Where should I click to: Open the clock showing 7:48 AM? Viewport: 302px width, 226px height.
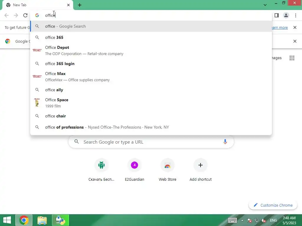[289, 220]
